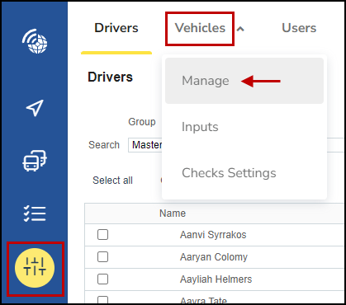Select the name Aayliah Helmers
This screenshot has height=305, width=346.
coord(216,279)
